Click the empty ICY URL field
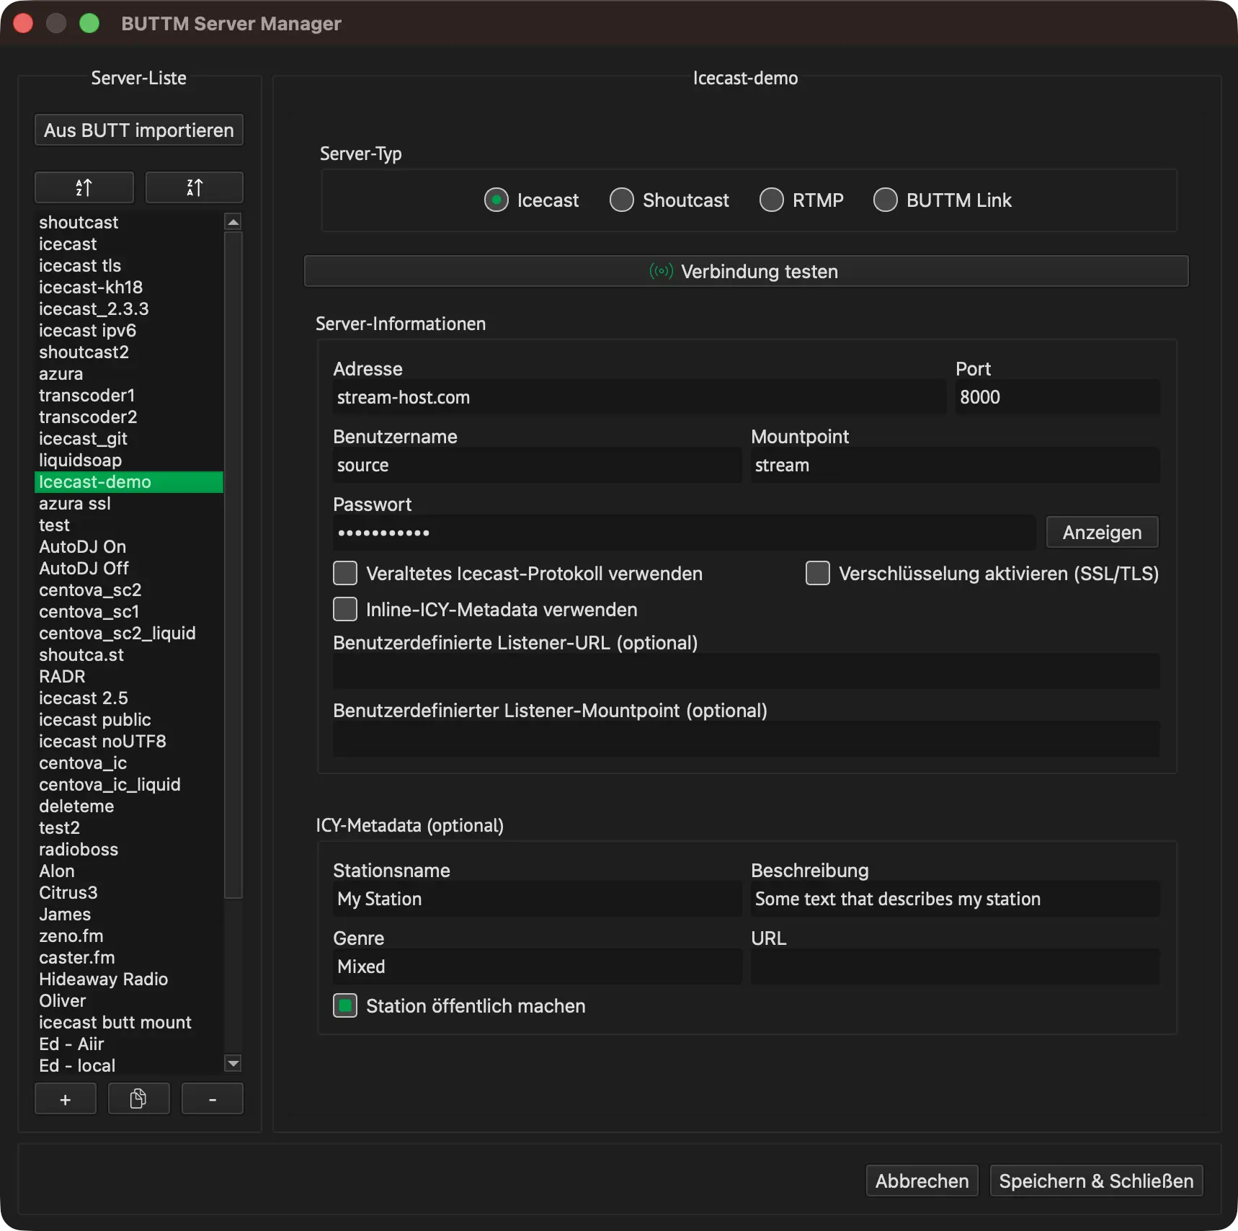The height and width of the screenshot is (1231, 1238). pyautogui.click(x=956, y=966)
